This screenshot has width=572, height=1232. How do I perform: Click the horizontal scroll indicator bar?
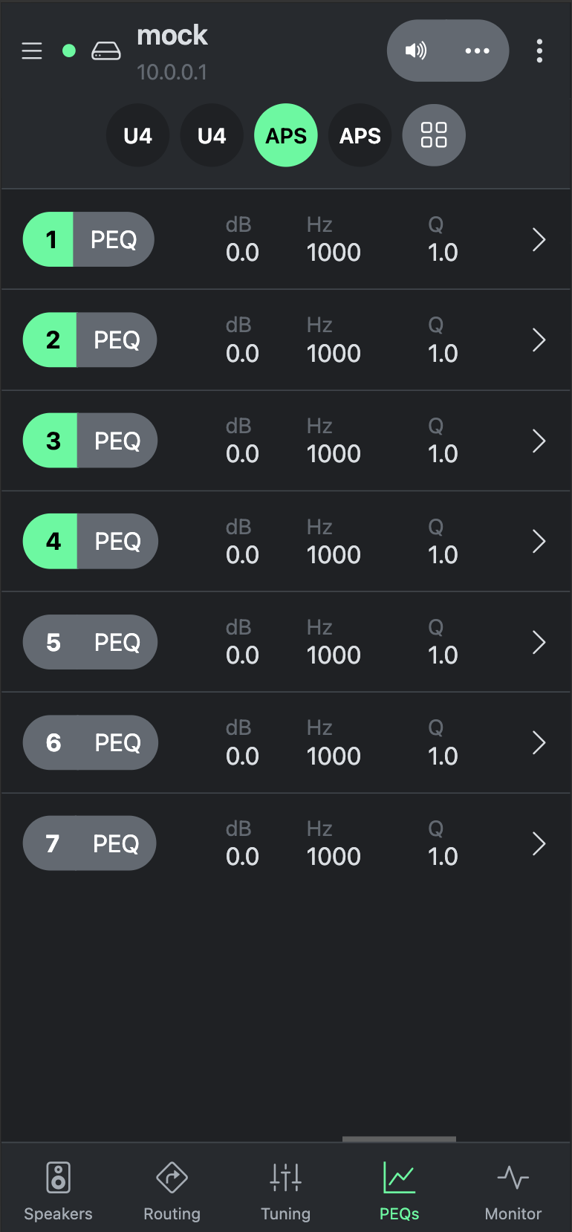399,1138
